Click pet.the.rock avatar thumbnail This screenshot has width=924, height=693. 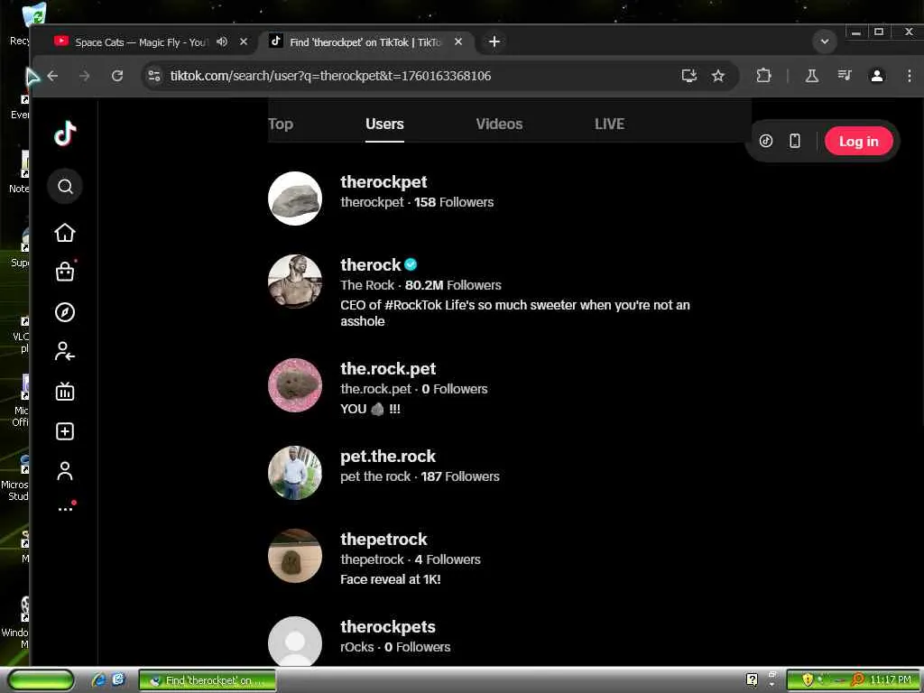point(295,473)
